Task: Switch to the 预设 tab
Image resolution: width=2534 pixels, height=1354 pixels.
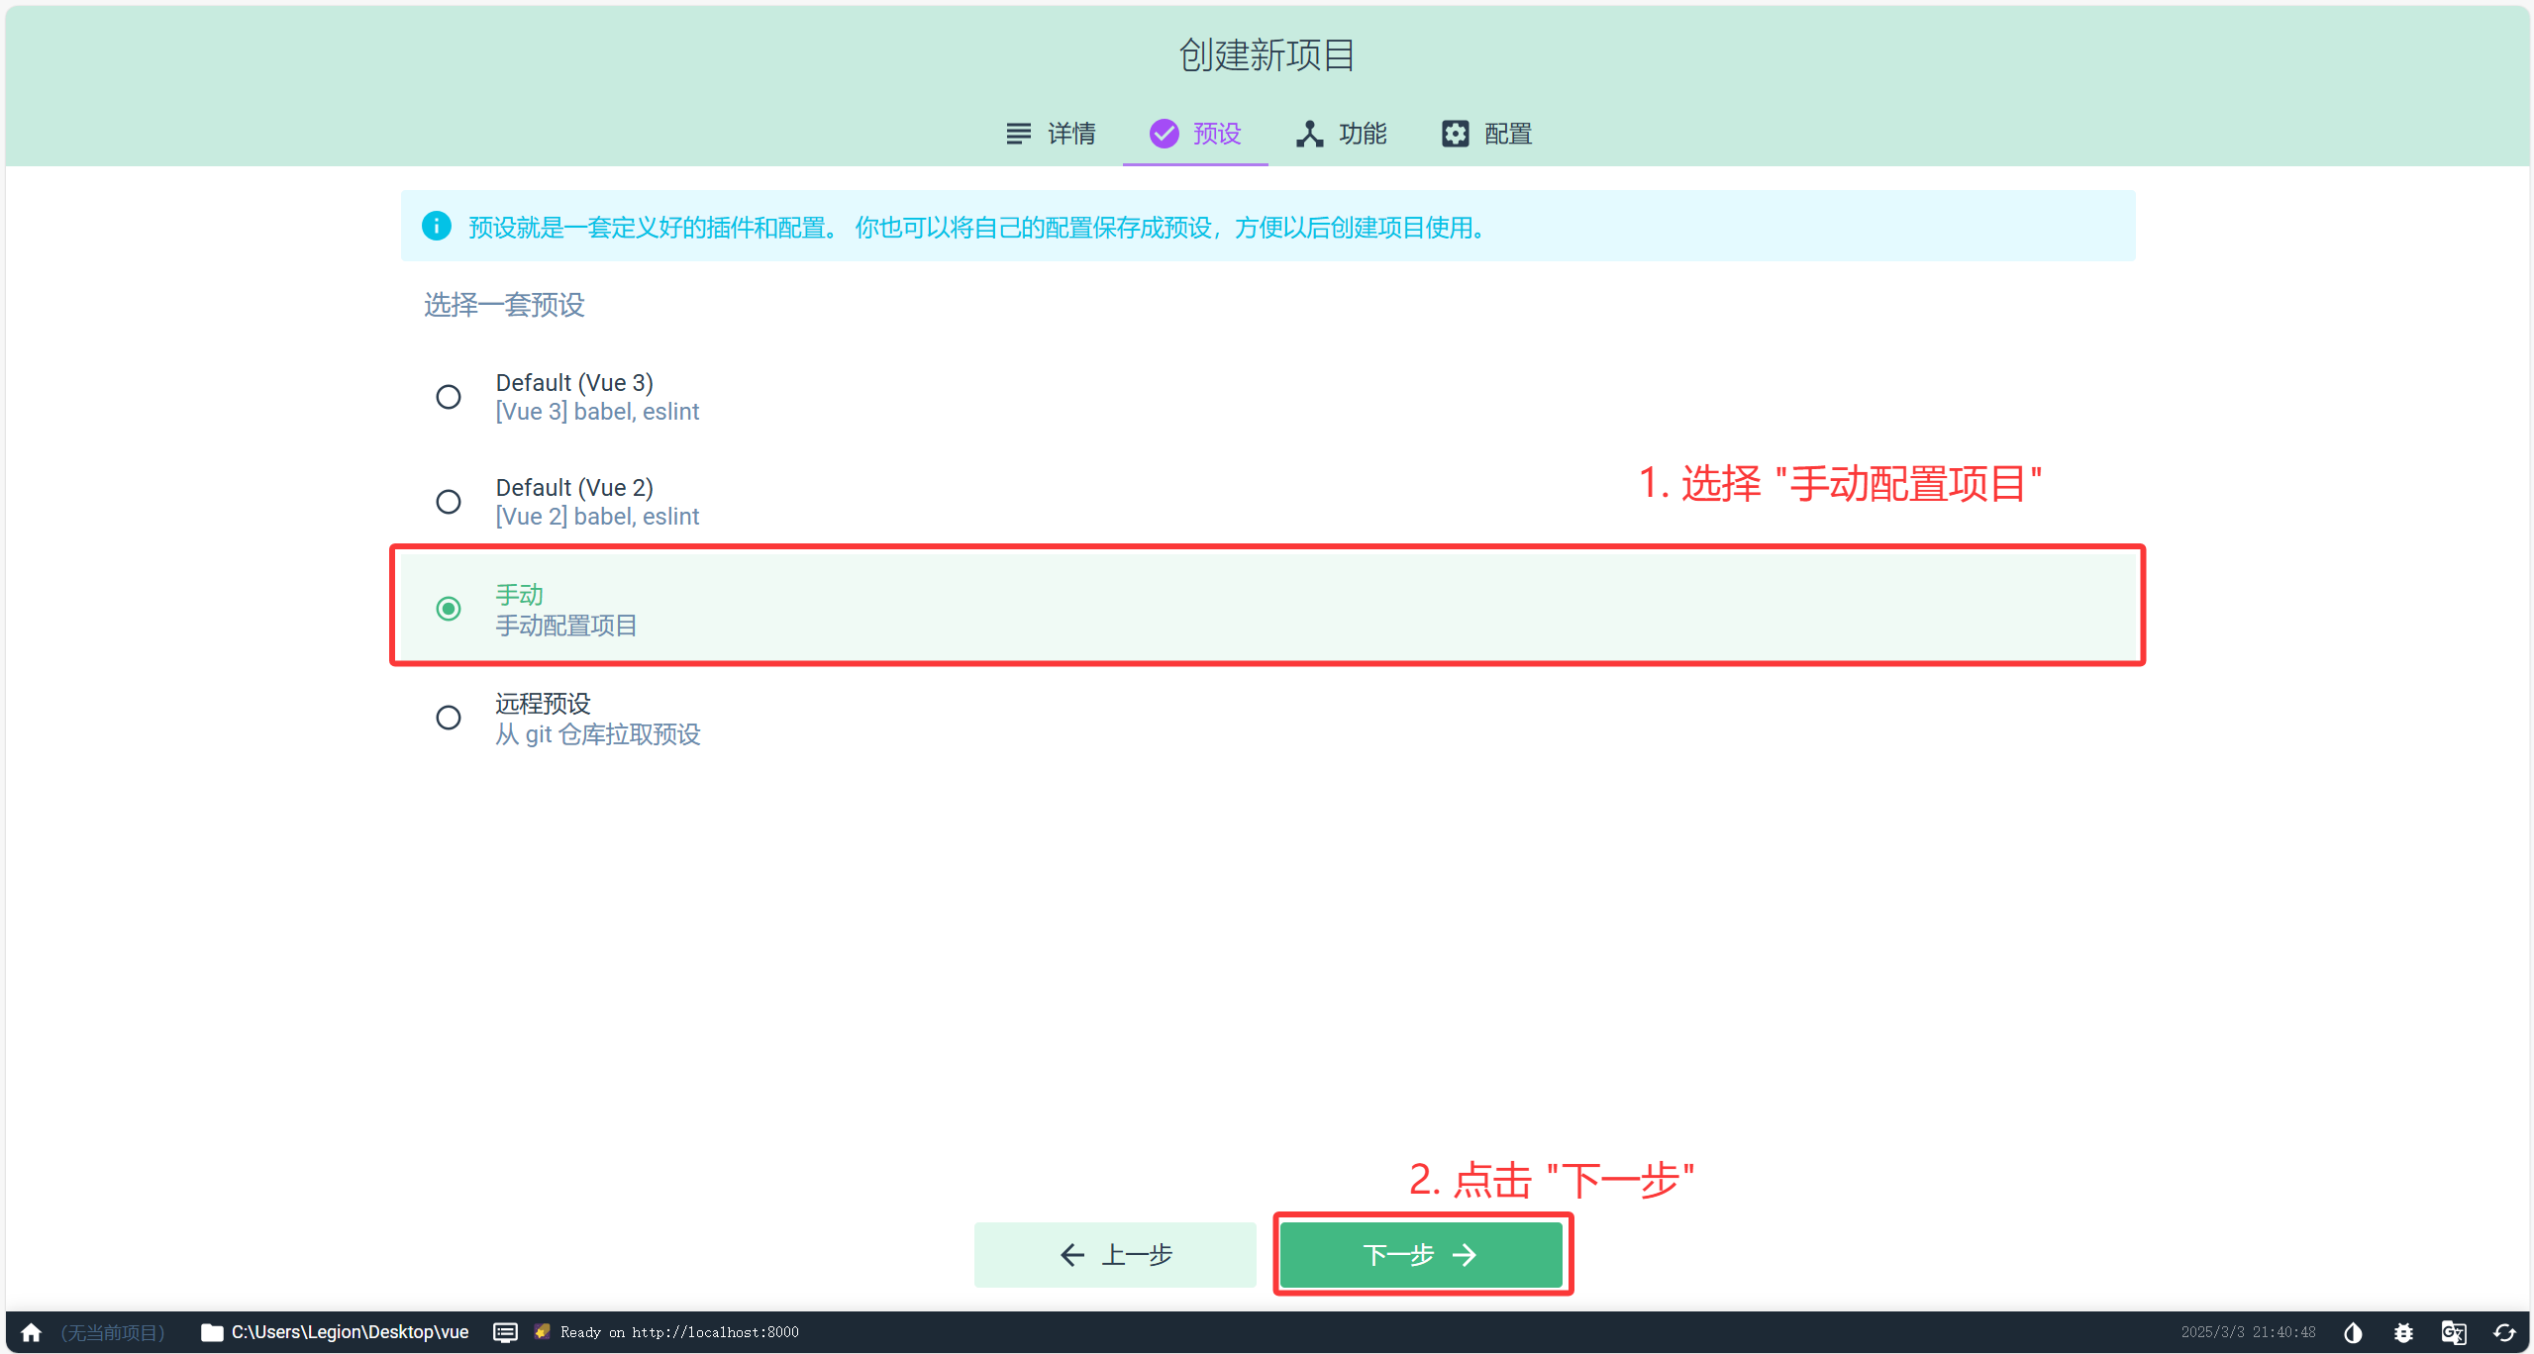Action: pyautogui.click(x=1195, y=134)
